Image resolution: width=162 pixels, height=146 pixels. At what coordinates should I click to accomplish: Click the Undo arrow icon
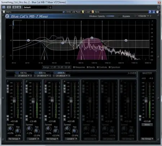tap(64, 12)
